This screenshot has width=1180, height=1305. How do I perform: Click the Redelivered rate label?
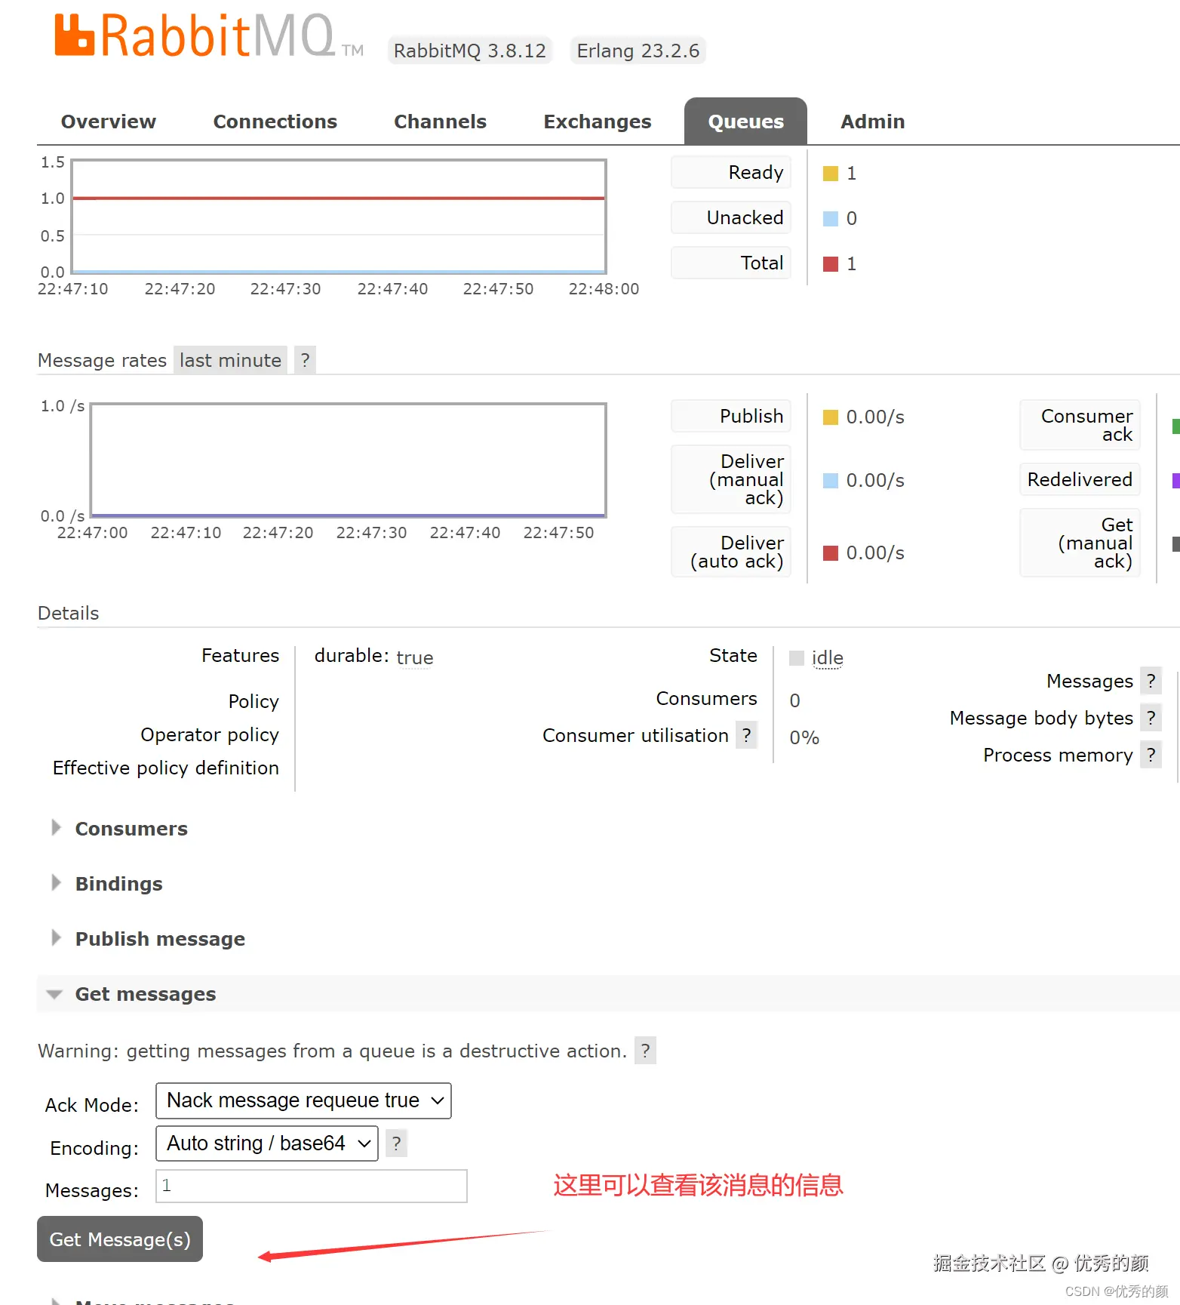tap(1080, 479)
